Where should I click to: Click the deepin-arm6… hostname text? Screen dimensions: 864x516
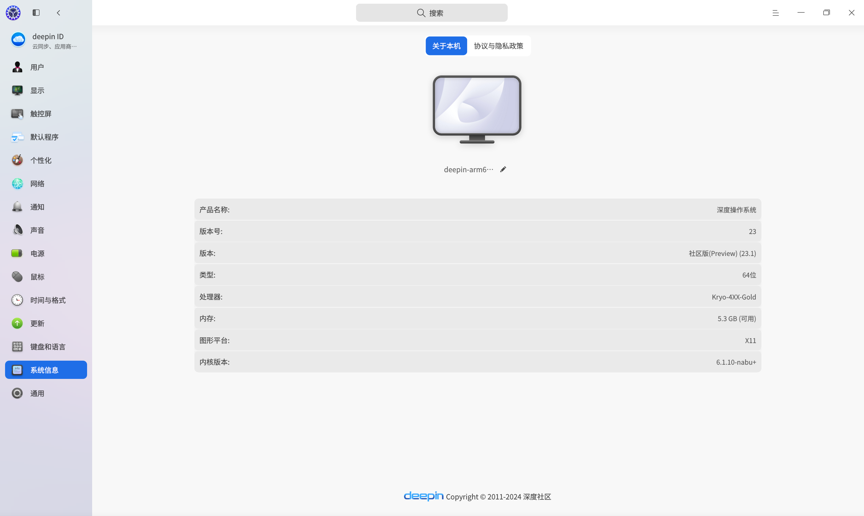[x=468, y=169]
